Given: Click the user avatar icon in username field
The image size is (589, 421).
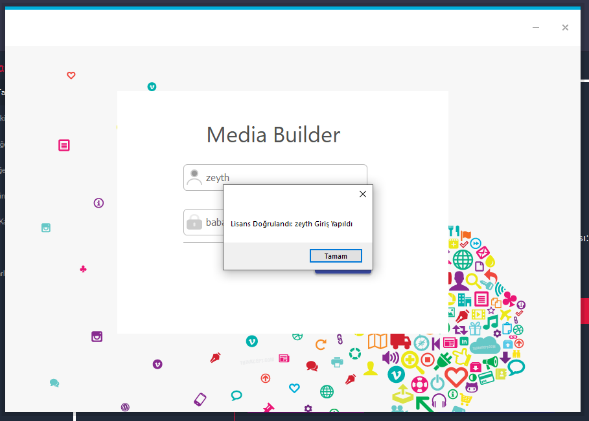Looking at the screenshot, I should [194, 177].
